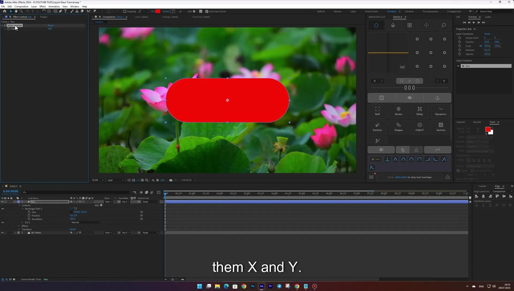The image size is (514, 291).
Task: Select the Pen tool
Action: tap(61, 11)
